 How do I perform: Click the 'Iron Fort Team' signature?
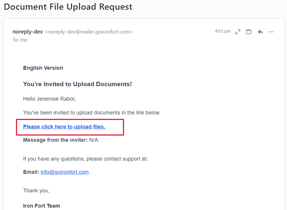(42, 206)
